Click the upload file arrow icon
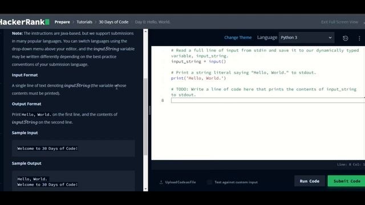365x205 pixels. pyautogui.click(x=161, y=182)
